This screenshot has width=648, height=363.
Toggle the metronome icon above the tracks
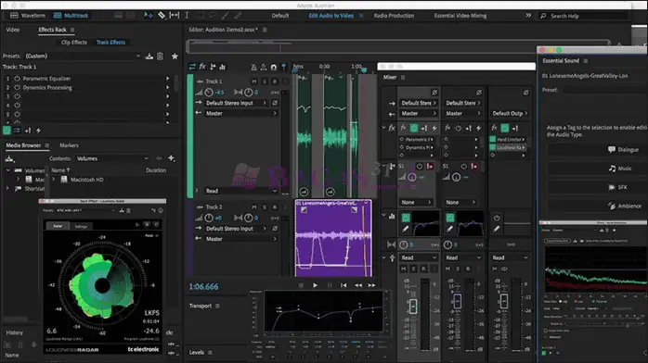click(253, 67)
